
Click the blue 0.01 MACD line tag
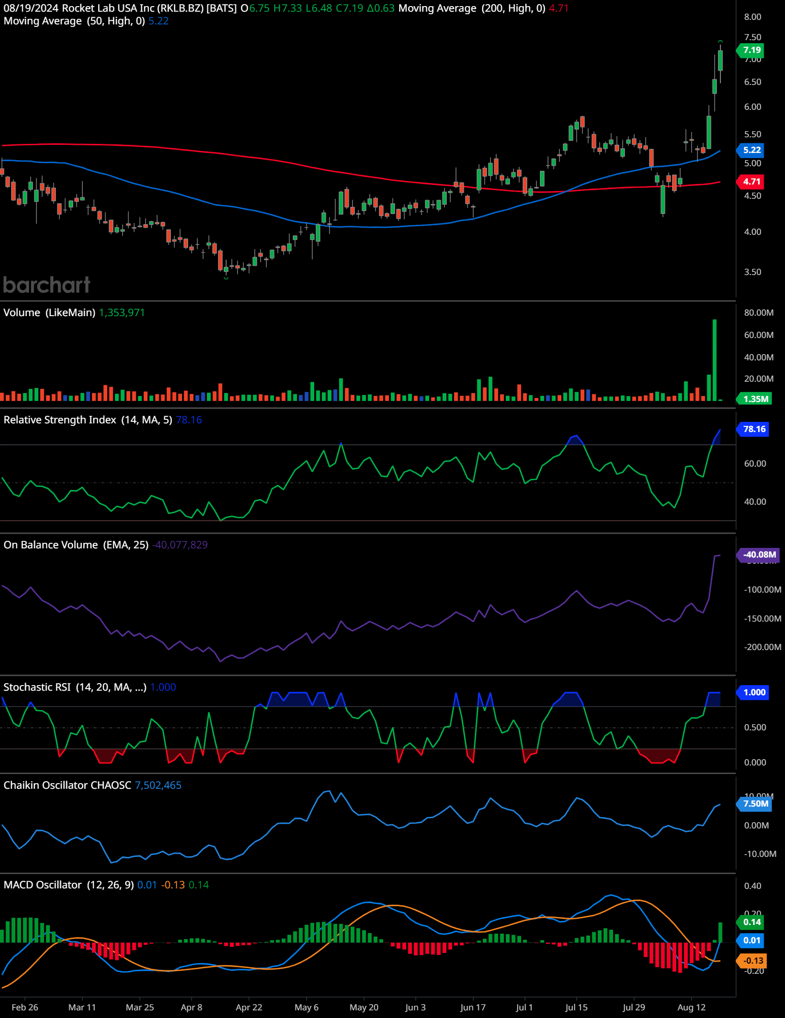pos(751,940)
